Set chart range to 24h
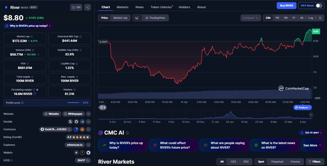 coord(268,18)
